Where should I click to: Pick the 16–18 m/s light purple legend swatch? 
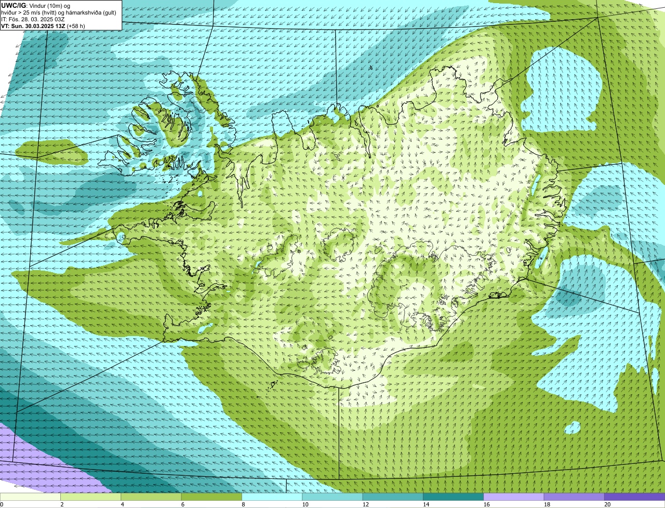(x=514, y=497)
